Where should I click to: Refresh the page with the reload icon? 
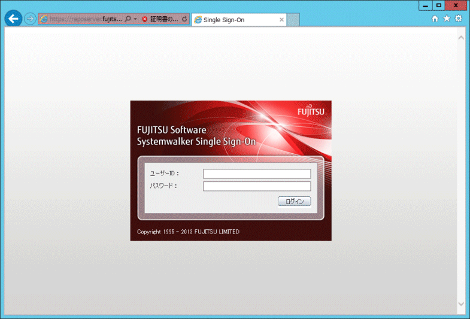click(184, 19)
